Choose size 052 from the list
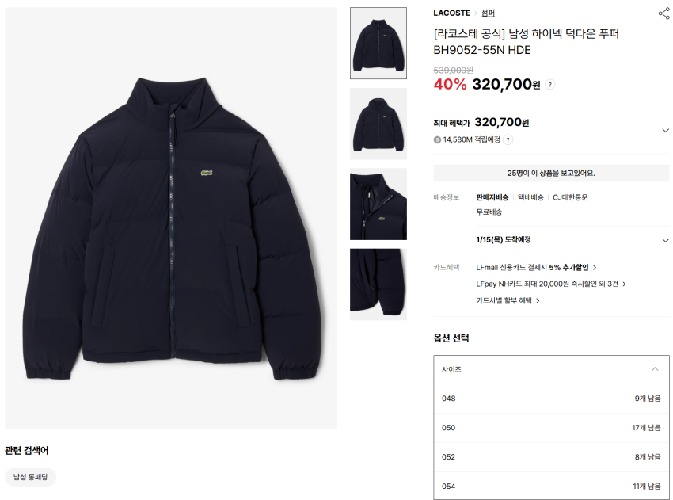Screen dimensions: 673x500 pyautogui.click(x=551, y=457)
